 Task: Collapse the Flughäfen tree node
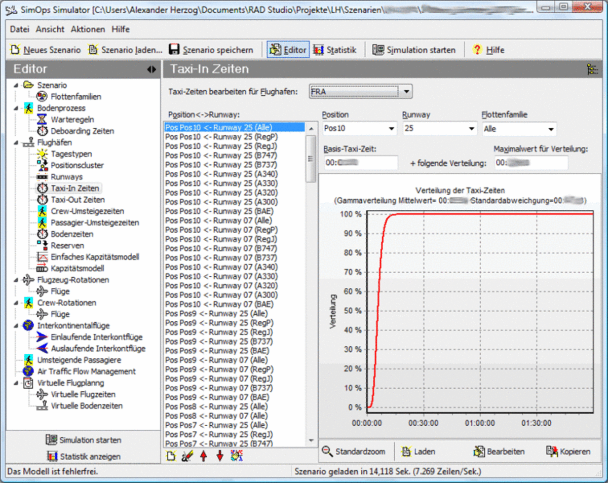(15, 142)
